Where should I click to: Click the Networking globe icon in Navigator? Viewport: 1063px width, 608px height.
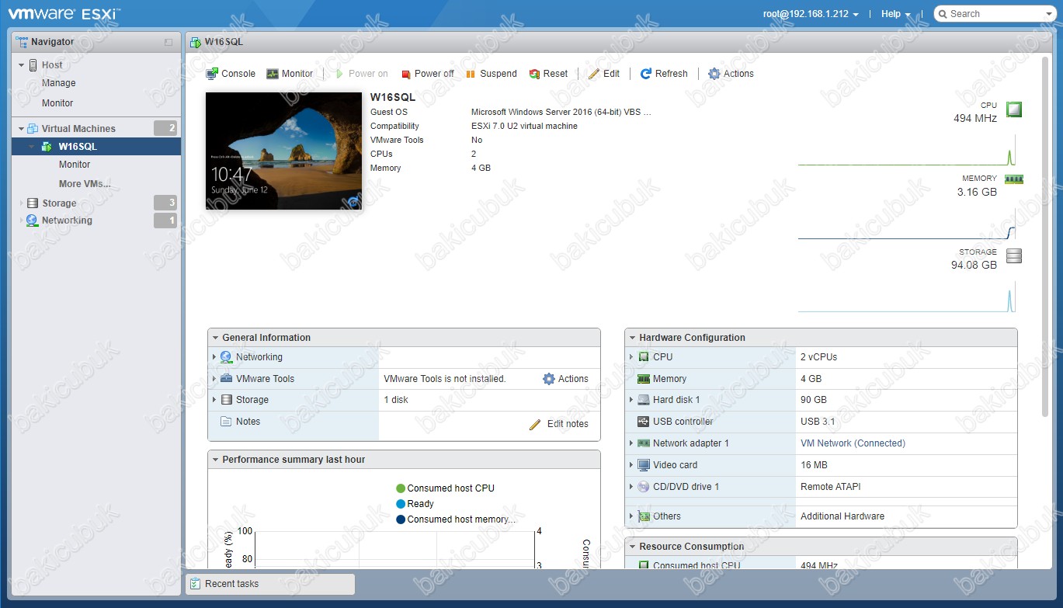click(33, 221)
